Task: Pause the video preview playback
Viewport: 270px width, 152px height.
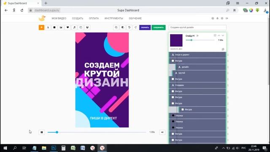Action: click(x=42, y=132)
